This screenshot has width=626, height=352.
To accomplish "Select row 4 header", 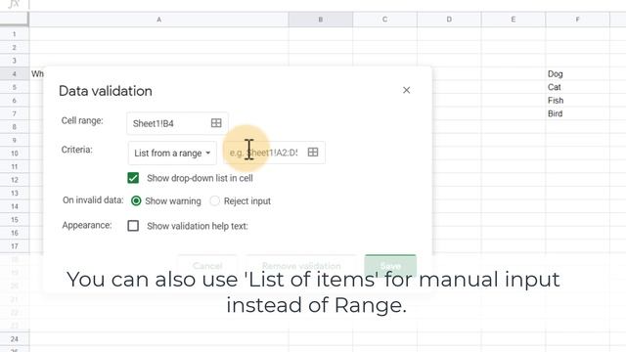I will coord(15,74).
